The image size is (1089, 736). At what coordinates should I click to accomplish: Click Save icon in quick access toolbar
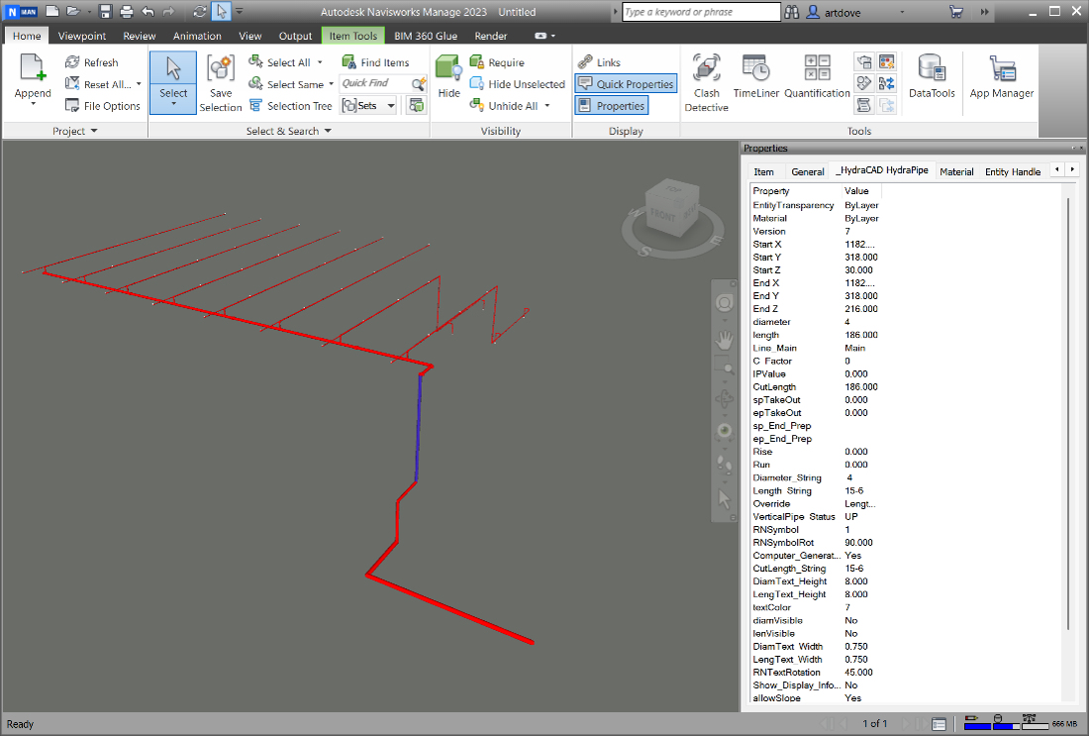105,11
